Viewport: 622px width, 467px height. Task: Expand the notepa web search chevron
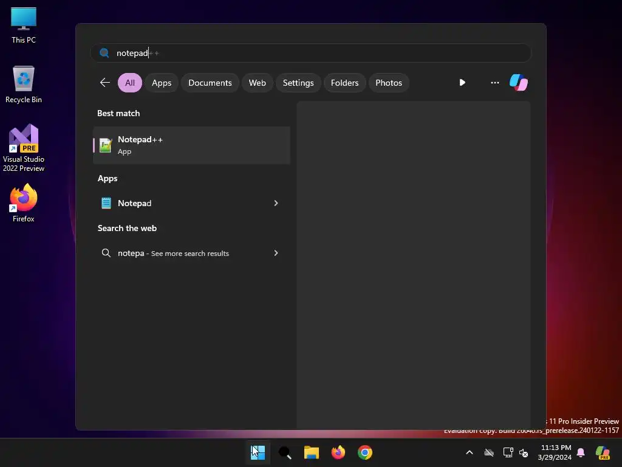tap(276, 253)
